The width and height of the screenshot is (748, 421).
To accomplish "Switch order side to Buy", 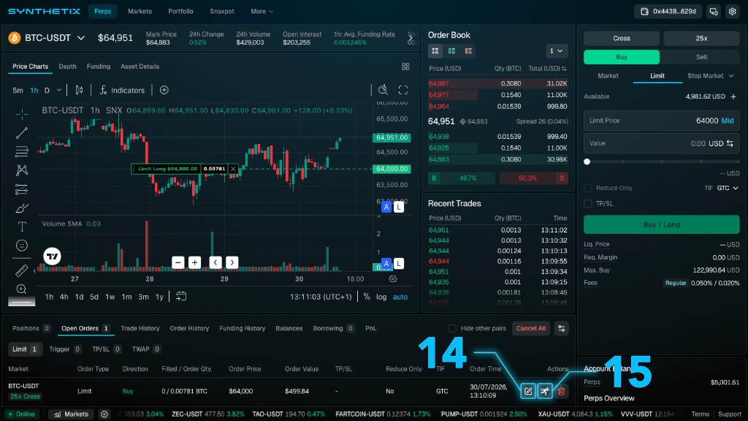I will (622, 57).
